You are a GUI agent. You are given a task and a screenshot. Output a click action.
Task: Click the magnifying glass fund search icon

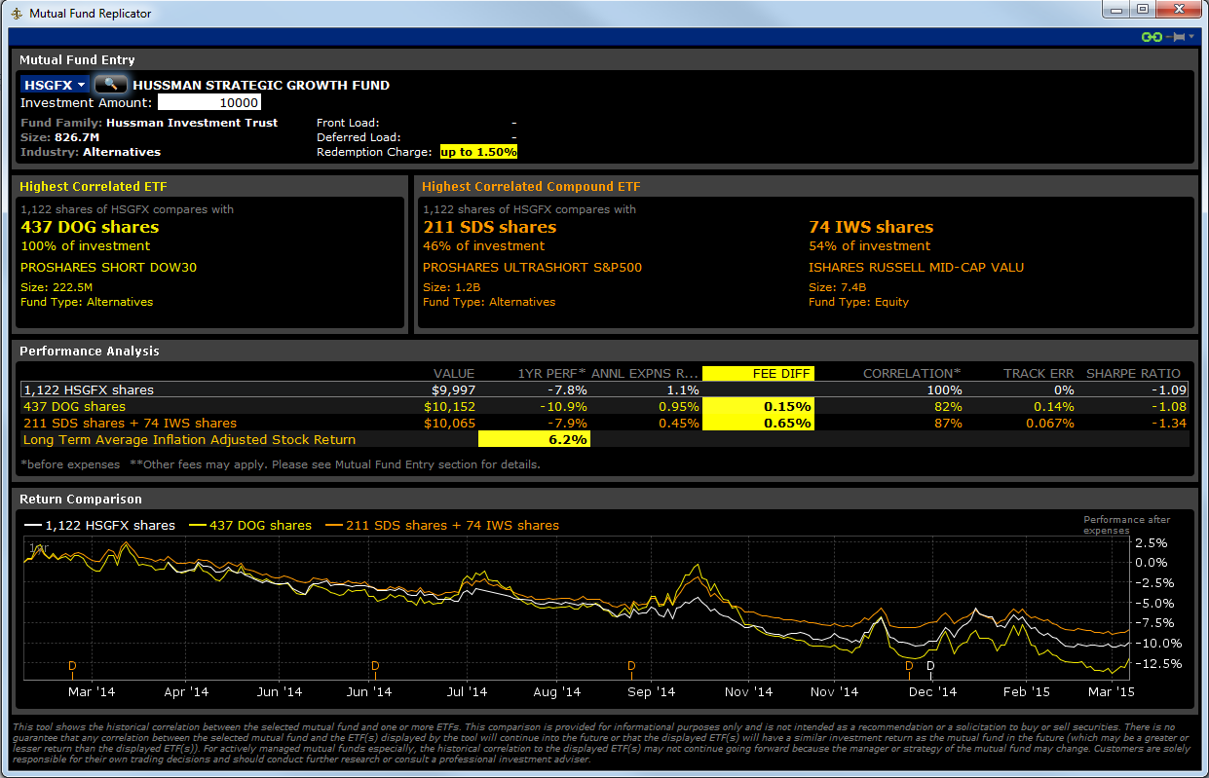pyautogui.click(x=111, y=85)
